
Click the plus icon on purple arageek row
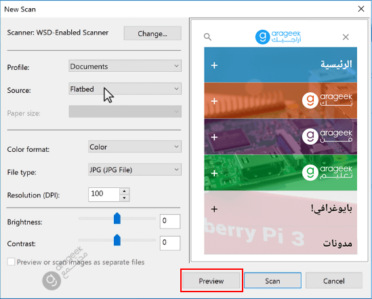(214, 137)
